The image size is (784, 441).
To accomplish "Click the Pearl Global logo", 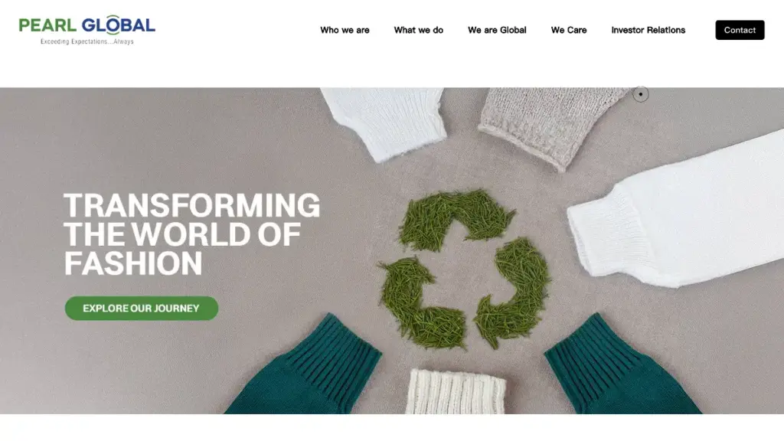I will [87, 30].
